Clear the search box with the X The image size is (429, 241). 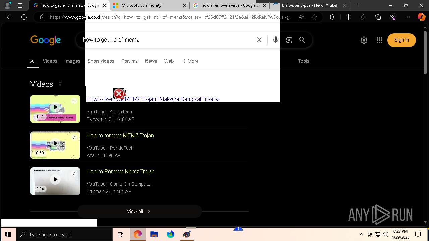click(259, 40)
